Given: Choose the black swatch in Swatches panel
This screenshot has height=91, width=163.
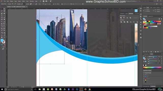Looking at the screenshot, I should 147,21.
